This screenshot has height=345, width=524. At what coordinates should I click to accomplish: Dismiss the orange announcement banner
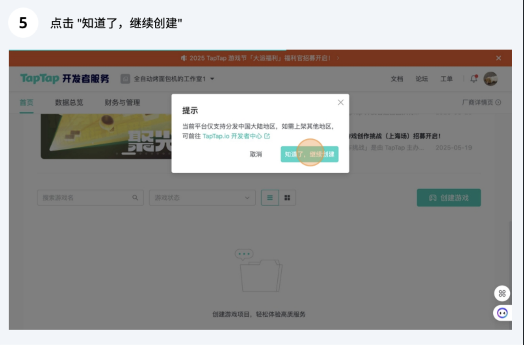tap(499, 58)
